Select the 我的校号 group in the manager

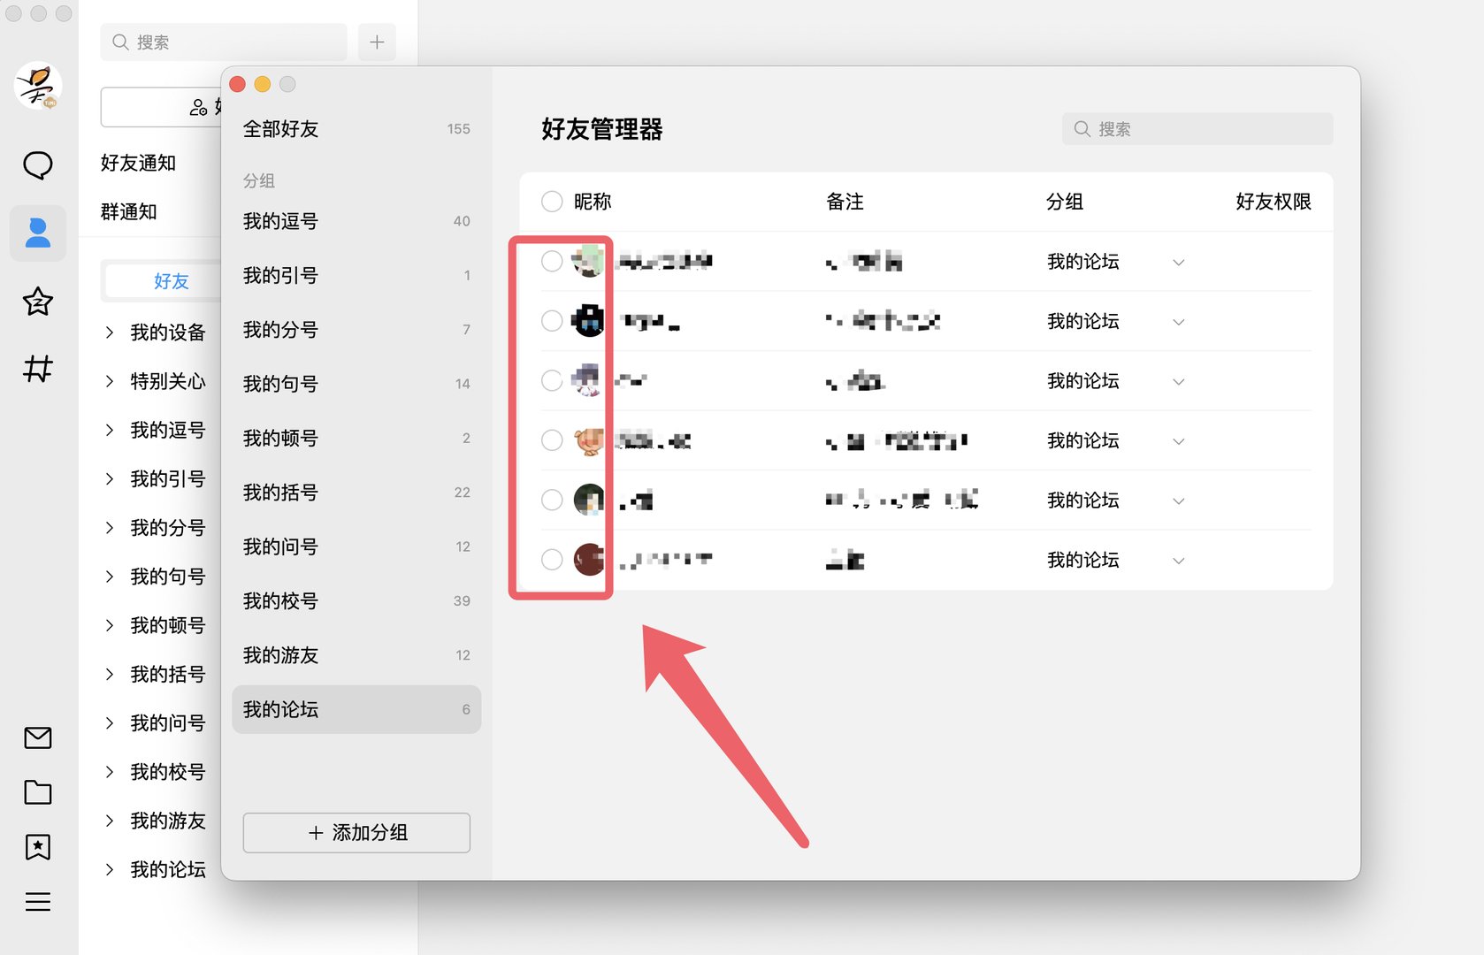click(x=279, y=600)
